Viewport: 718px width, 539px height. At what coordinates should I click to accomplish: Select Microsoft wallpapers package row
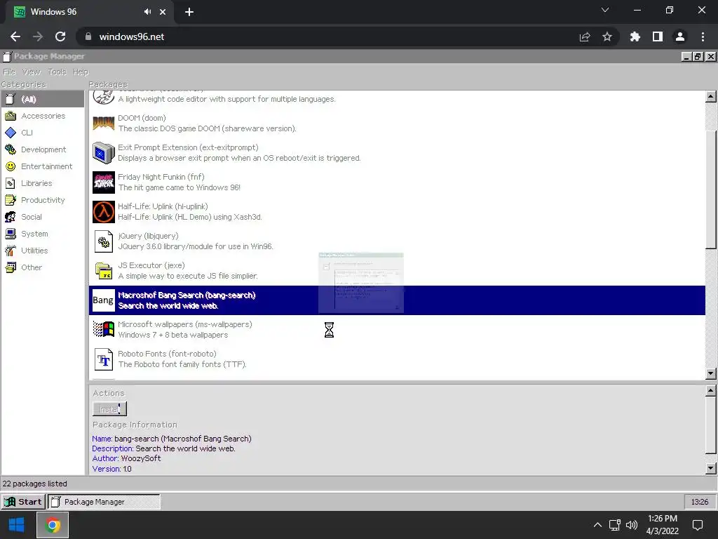click(397, 330)
